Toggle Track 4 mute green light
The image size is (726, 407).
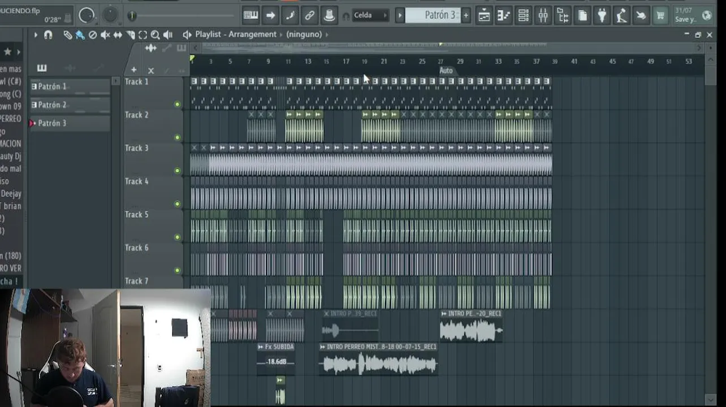(178, 204)
